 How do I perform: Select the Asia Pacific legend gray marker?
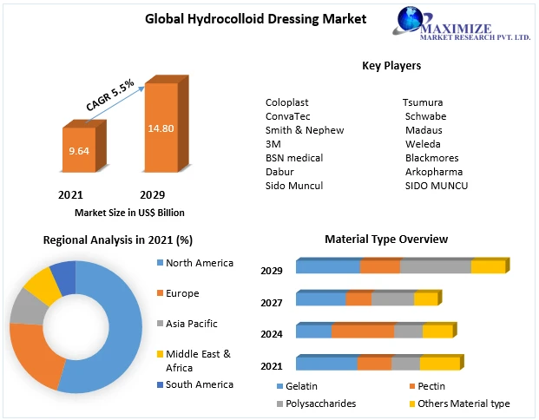159,324
